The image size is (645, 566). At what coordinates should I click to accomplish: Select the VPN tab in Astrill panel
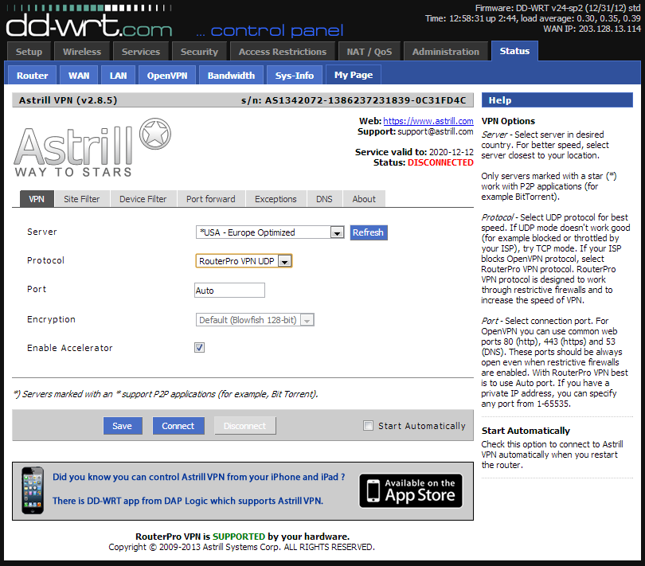[x=37, y=199]
